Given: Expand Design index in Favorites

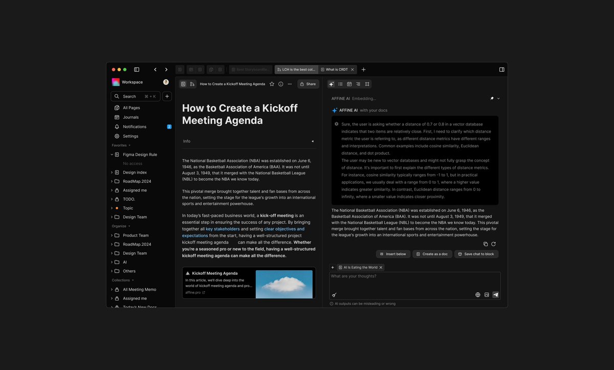Looking at the screenshot, I should coord(112,172).
